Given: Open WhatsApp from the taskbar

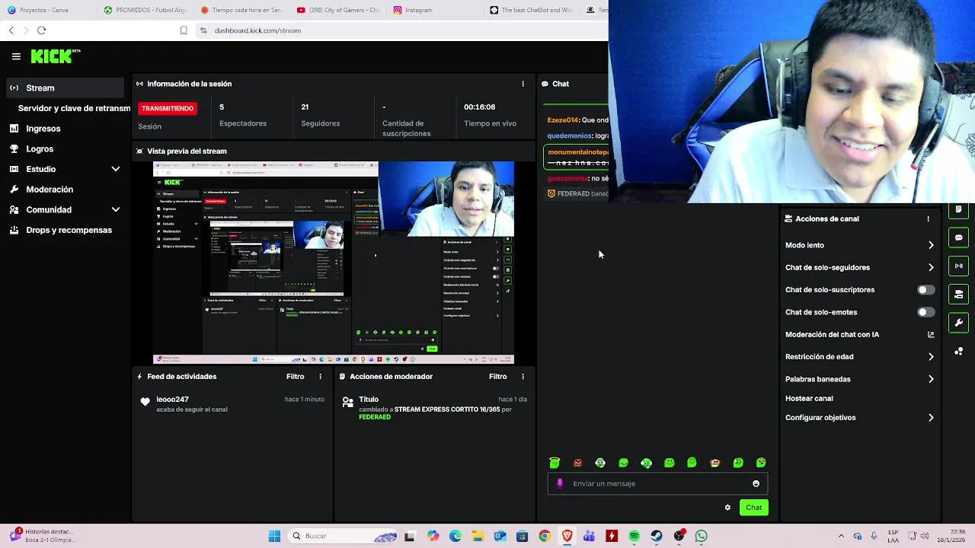Looking at the screenshot, I should click(x=701, y=536).
